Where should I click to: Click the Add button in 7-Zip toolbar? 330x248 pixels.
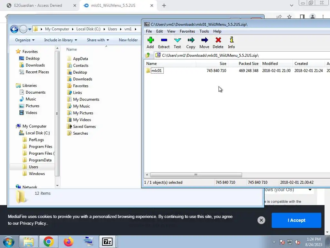(x=150, y=43)
